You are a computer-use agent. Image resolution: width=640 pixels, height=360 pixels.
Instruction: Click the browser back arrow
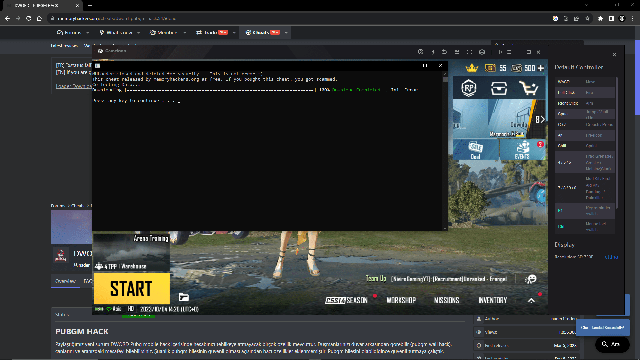pos(7,18)
